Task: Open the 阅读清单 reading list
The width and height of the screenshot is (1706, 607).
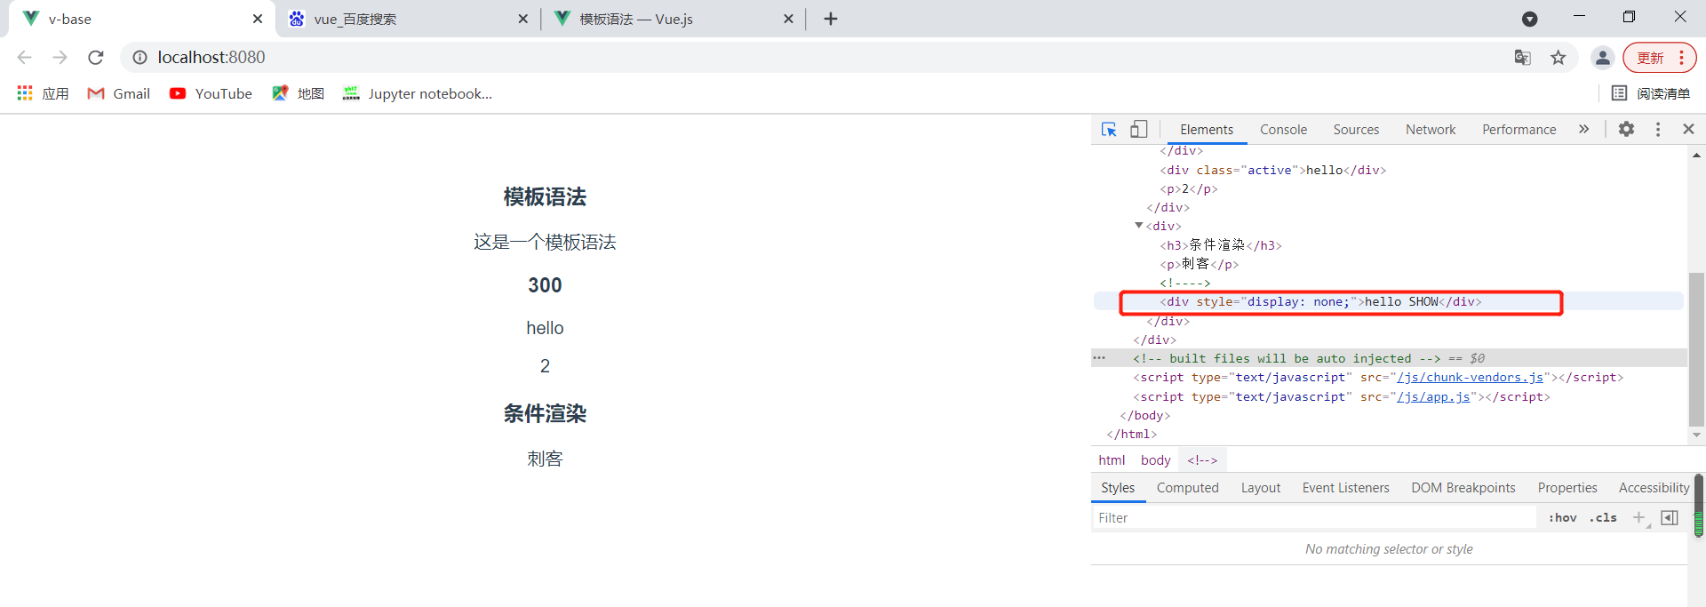Action: point(1651,93)
